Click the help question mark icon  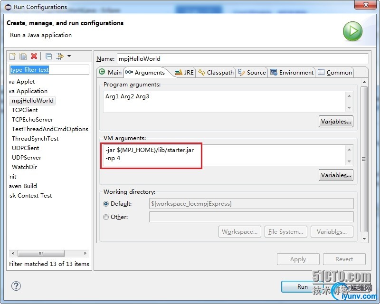16,286
